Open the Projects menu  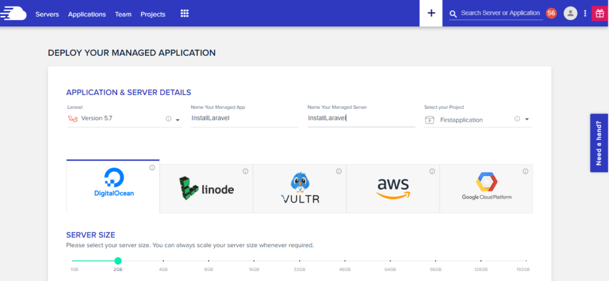click(x=153, y=14)
